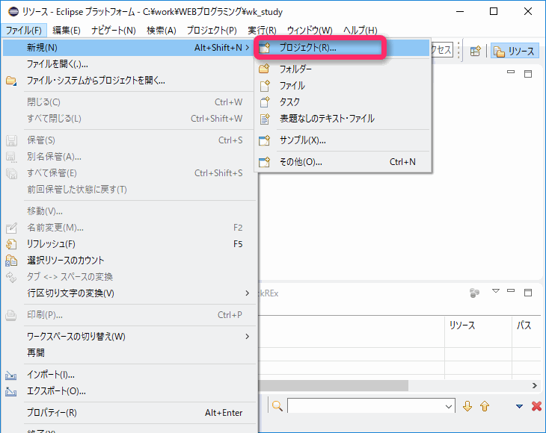Image resolution: width=546 pixels, height=433 pixels.
Task: Open the ヘルプ(H) menu
Action: pos(360,30)
